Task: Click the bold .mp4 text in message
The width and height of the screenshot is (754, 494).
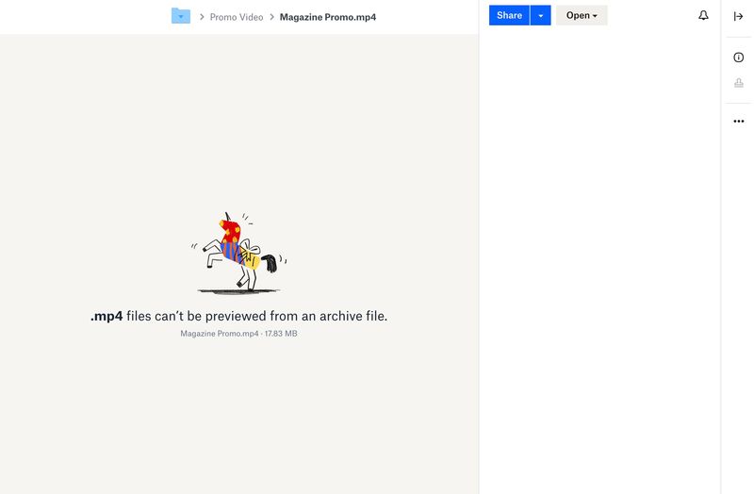Action: coord(107,316)
